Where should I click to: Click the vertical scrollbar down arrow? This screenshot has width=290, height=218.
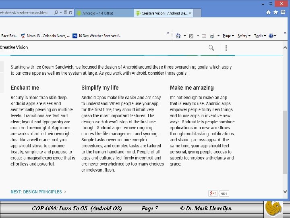[285, 191]
